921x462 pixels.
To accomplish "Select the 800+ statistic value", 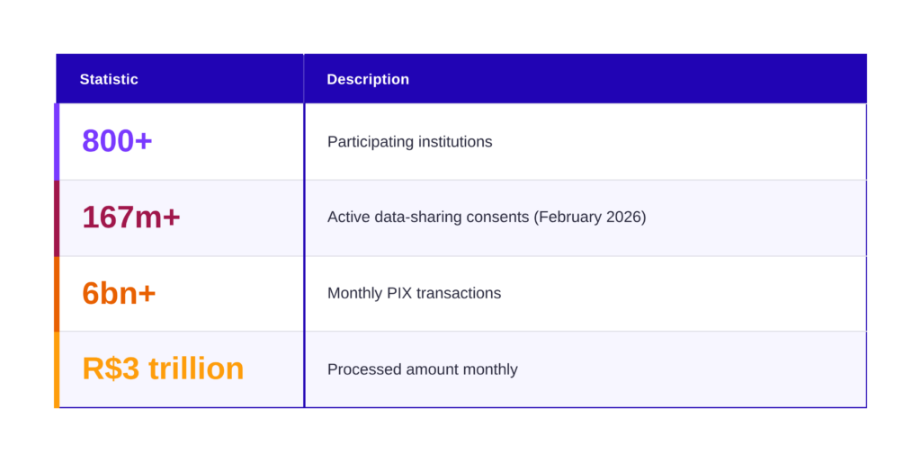I will [117, 141].
